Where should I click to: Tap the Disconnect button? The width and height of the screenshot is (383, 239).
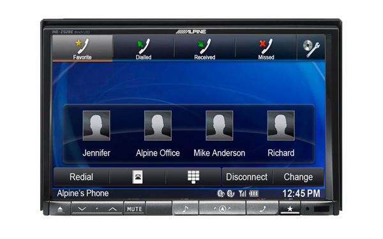click(x=246, y=177)
